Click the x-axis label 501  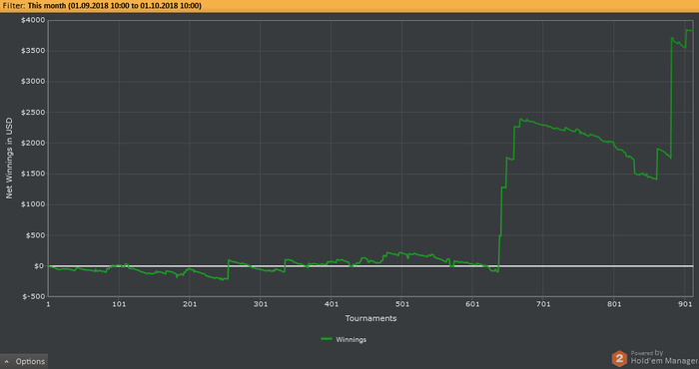[x=401, y=304]
